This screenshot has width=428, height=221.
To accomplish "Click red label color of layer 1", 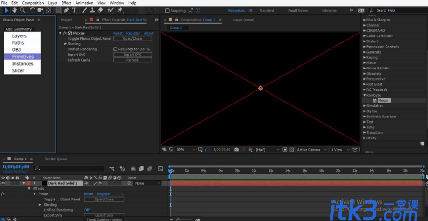I will [28, 183].
